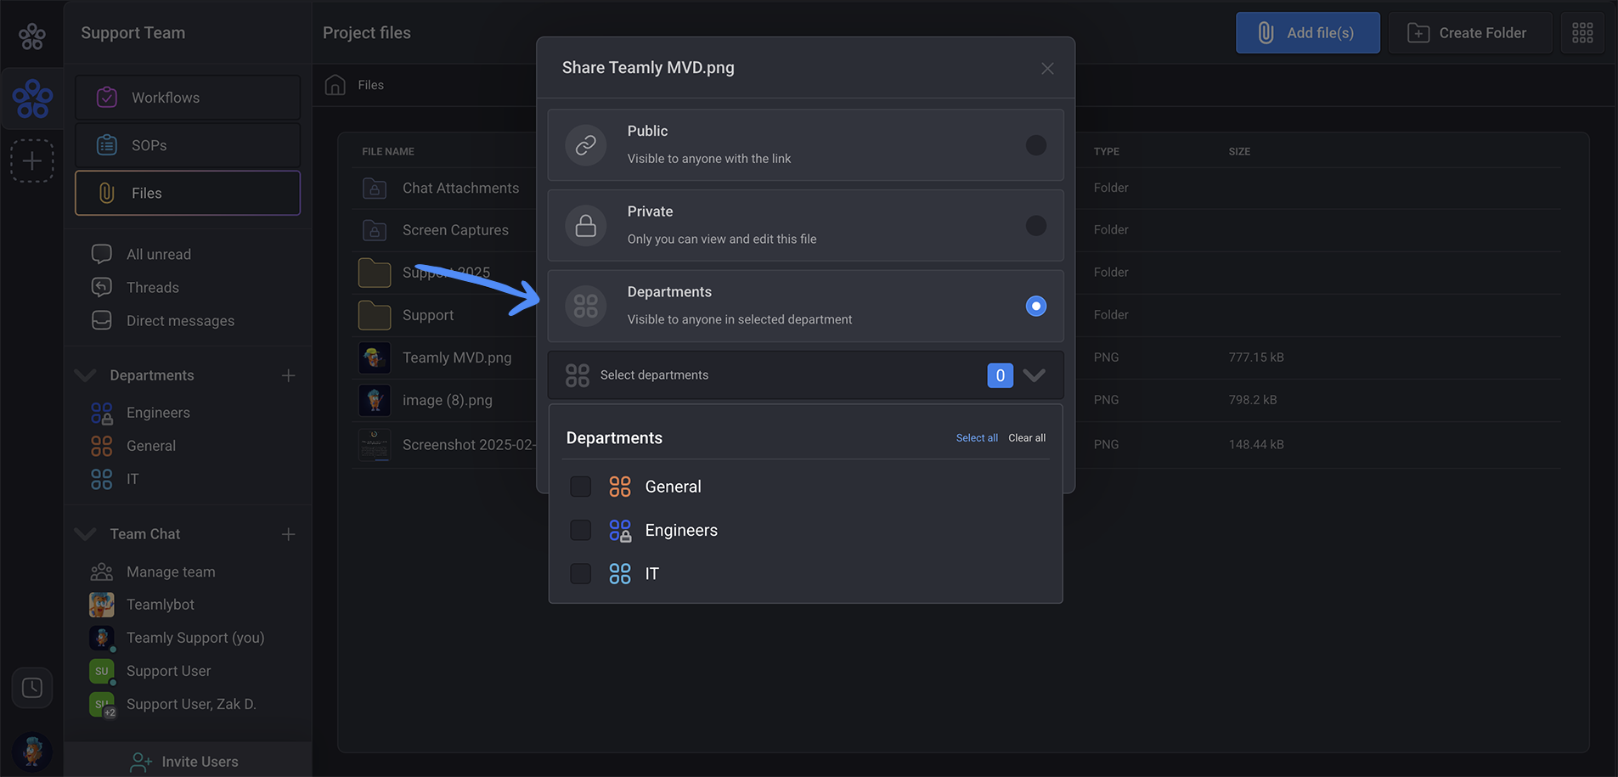Collapse the Team Chat section
The height and width of the screenshot is (777, 1618).
pos(85,534)
